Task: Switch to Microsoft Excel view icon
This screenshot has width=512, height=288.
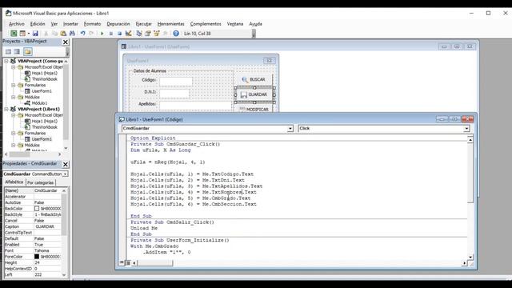Action: coord(14,34)
